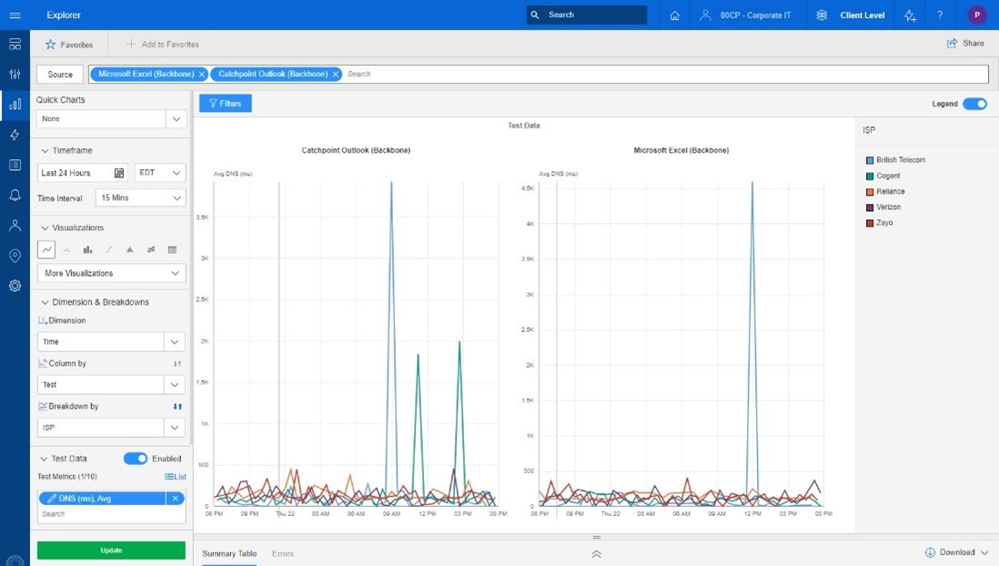The height and width of the screenshot is (566, 999).
Task: Switch to the Errors tab
Action: click(283, 553)
